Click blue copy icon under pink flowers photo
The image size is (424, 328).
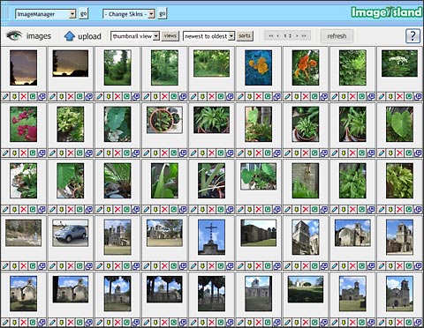(x=42, y=153)
